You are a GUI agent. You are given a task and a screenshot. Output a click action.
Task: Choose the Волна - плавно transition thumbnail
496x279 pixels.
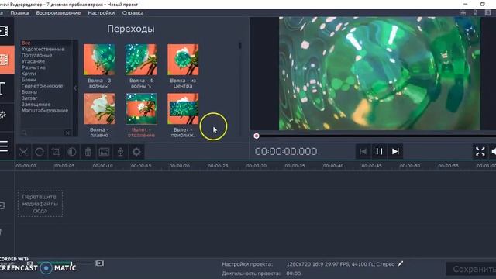(x=99, y=108)
